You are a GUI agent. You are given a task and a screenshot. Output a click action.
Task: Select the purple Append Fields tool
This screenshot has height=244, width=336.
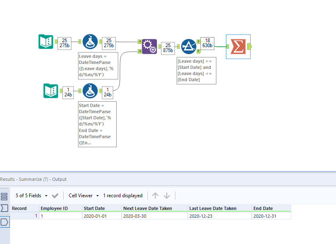149,46
